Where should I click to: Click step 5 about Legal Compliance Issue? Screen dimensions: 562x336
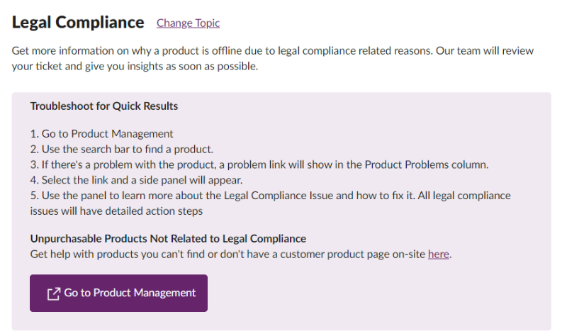tap(269, 196)
